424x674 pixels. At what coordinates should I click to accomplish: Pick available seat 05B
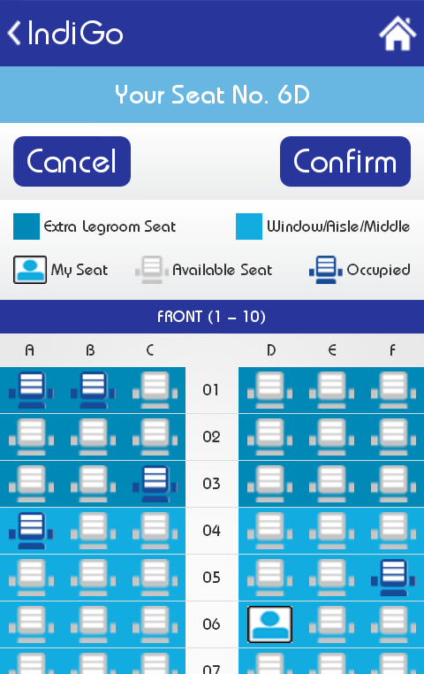[93, 578]
